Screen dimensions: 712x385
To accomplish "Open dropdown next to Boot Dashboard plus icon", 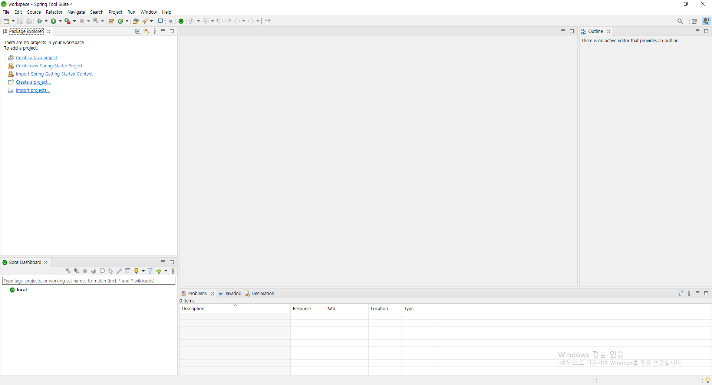I will pos(166,271).
